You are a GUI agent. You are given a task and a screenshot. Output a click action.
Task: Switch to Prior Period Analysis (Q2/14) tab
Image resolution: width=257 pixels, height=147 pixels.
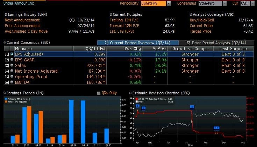216,43
